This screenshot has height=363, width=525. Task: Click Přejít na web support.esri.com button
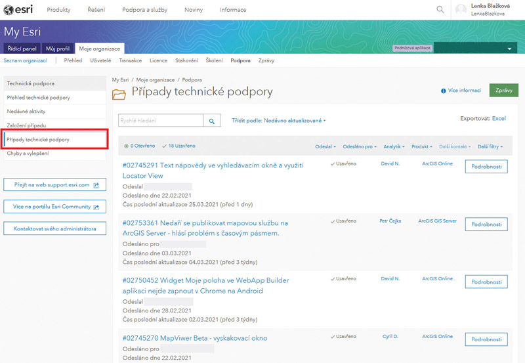coord(55,185)
